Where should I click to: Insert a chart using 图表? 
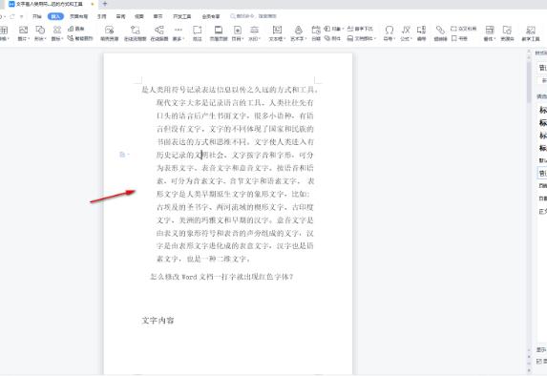[76, 29]
